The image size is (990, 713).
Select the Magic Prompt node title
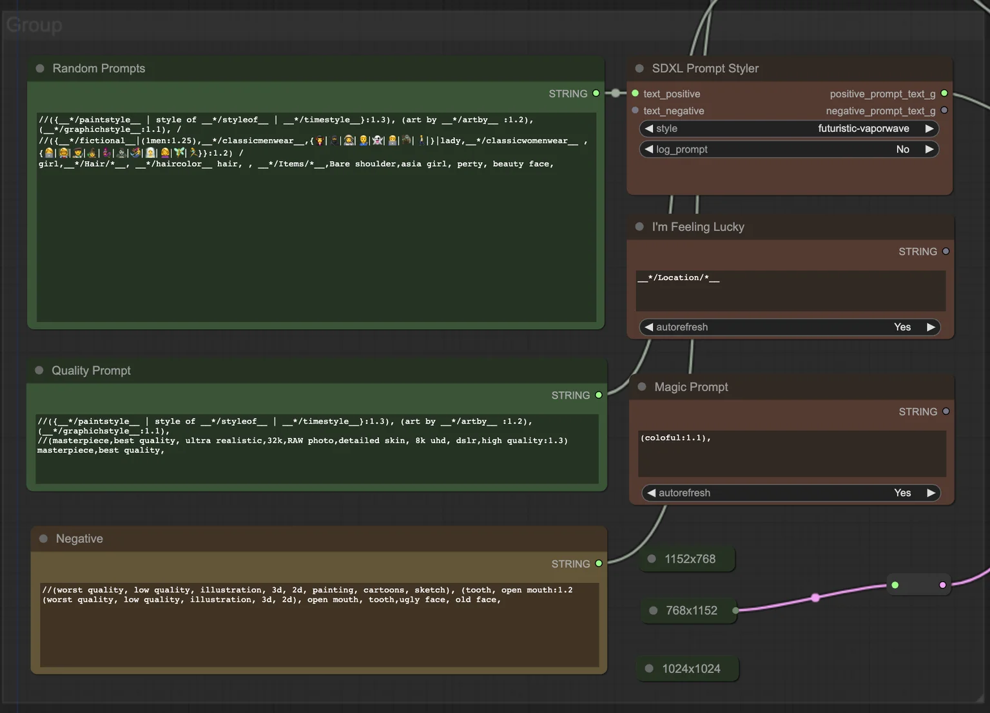pyautogui.click(x=691, y=386)
